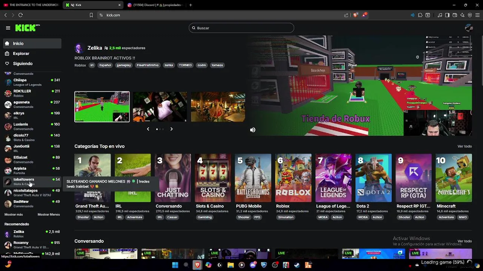Click Mostrar Menos in the sidebar
The height and width of the screenshot is (271, 483).
49,215
